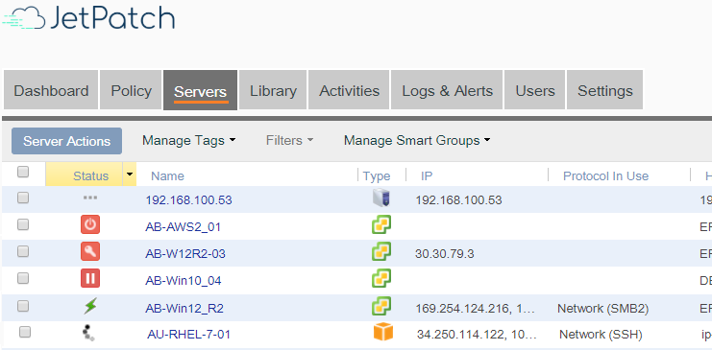Expand the Manage Smart Groups dropdown
This screenshot has width=712, height=350.
click(417, 141)
